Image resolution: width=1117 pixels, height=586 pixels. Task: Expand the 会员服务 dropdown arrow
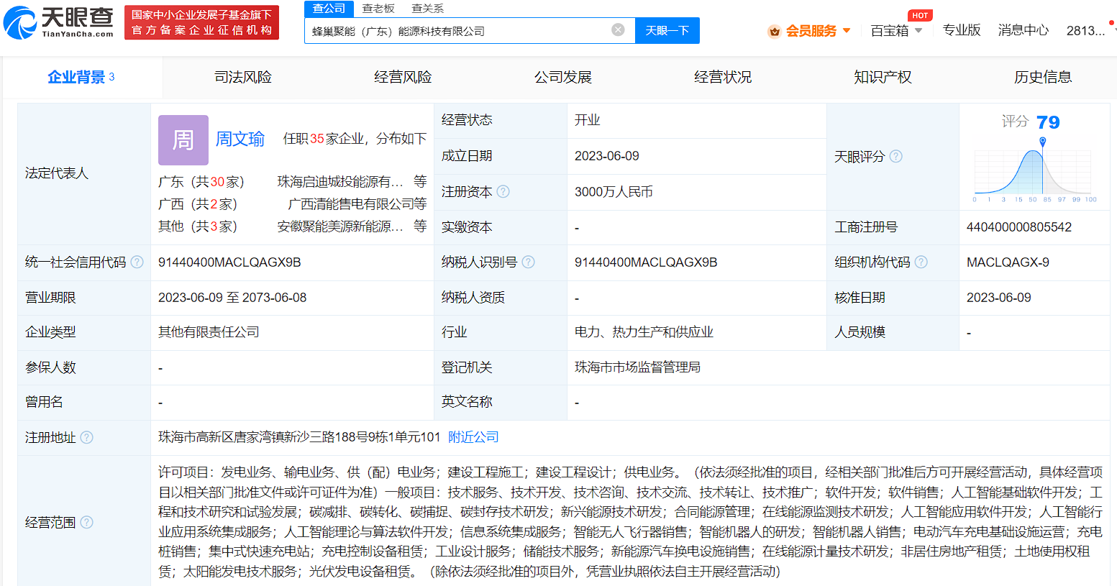(x=847, y=31)
